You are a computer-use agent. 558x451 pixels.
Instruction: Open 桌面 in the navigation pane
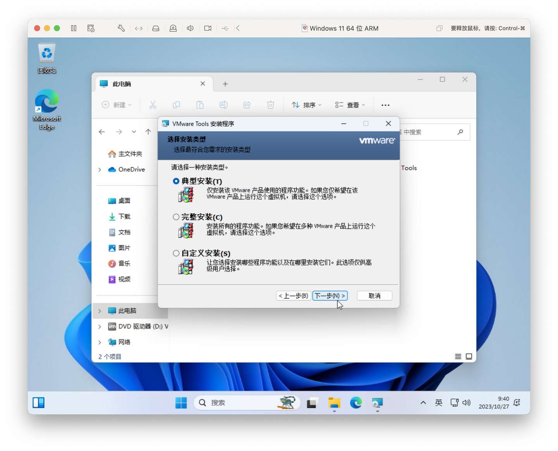tap(119, 201)
